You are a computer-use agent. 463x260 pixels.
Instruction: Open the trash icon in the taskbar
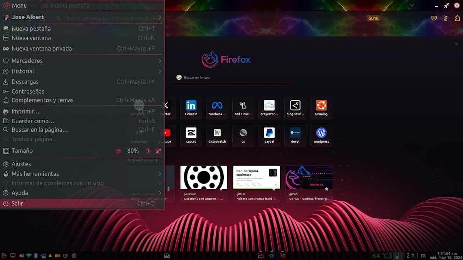click(74, 255)
